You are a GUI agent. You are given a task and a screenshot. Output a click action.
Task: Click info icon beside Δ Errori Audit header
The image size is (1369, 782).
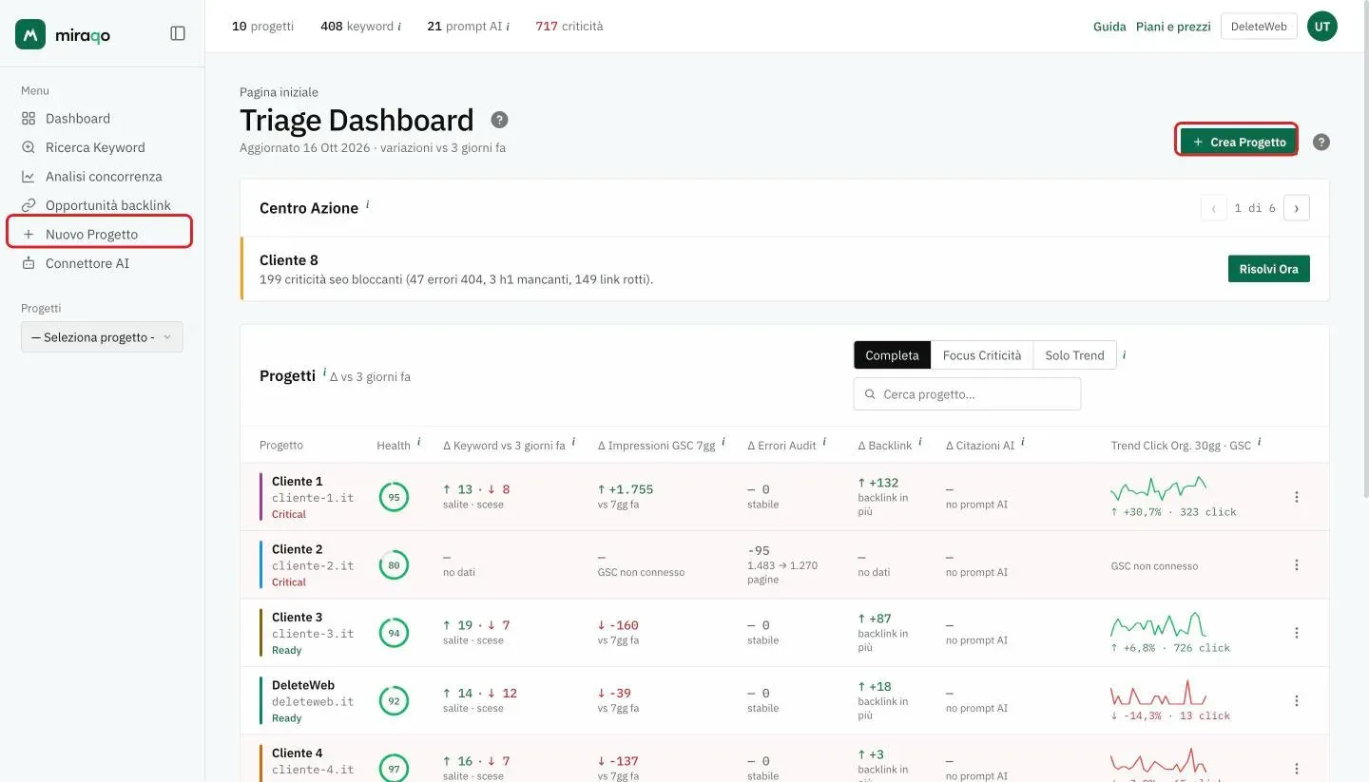(x=824, y=442)
